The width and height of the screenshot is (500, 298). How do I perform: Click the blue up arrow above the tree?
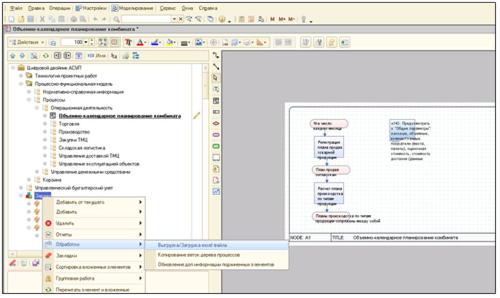(x=13, y=56)
